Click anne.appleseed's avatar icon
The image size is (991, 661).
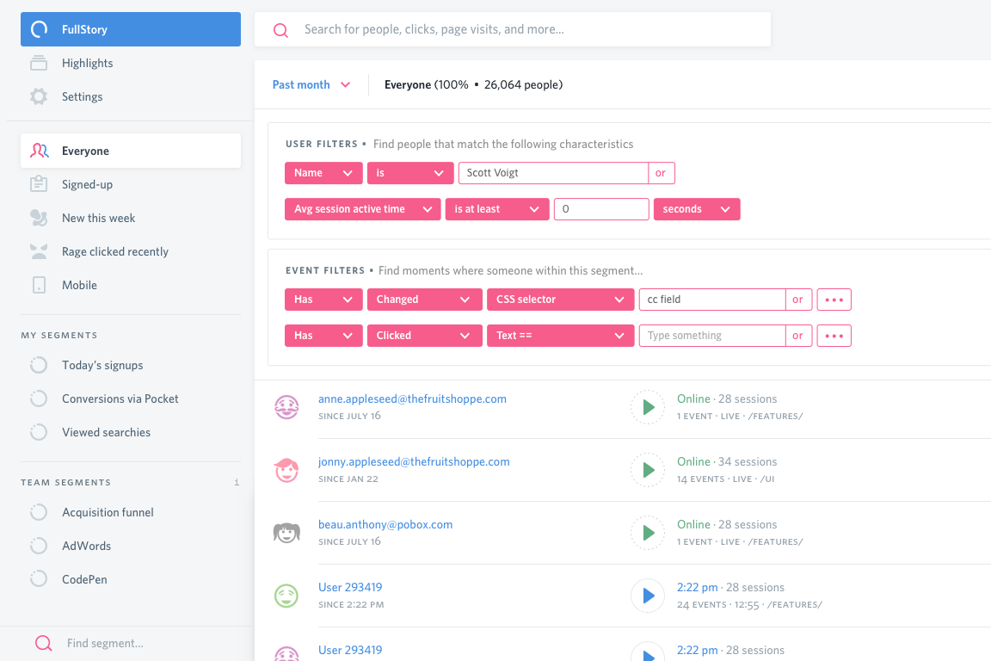tap(286, 407)
